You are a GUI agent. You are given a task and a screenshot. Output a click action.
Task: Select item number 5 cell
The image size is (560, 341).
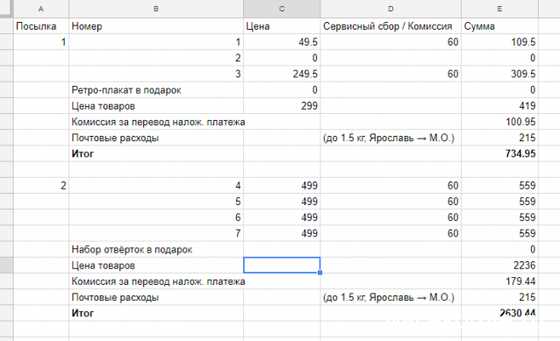click(x=156, y=202)
